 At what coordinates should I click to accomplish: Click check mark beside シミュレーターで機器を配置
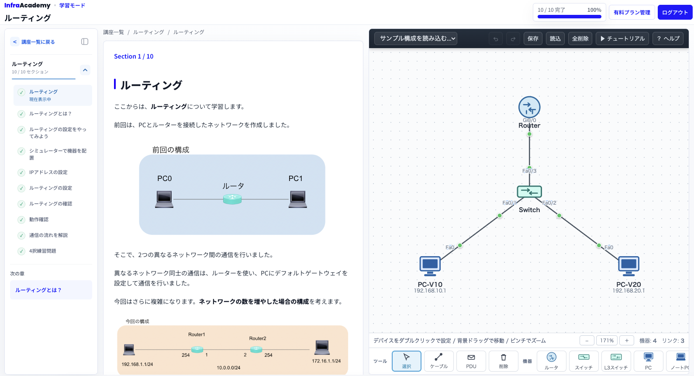[x=21, y=151]
